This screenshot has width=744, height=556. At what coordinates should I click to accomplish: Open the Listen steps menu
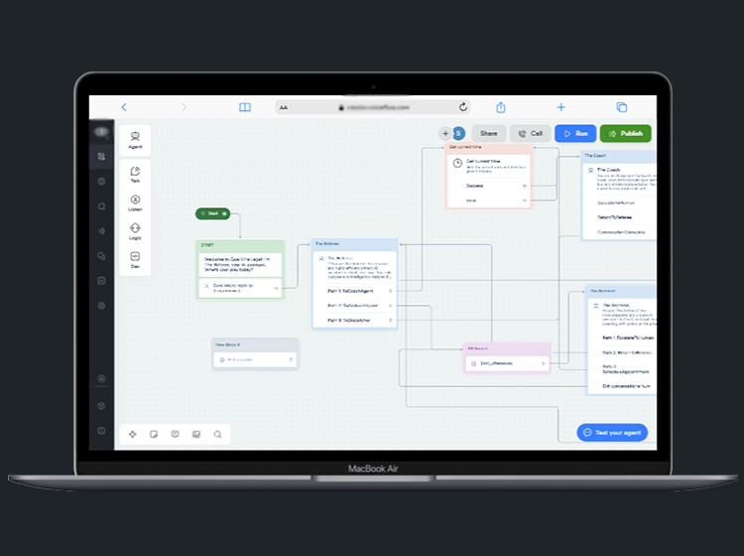pyautogui.click(x=135, y=203)
